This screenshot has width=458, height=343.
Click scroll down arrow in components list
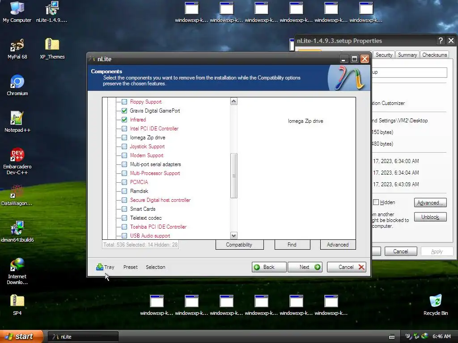click(233, 235)
